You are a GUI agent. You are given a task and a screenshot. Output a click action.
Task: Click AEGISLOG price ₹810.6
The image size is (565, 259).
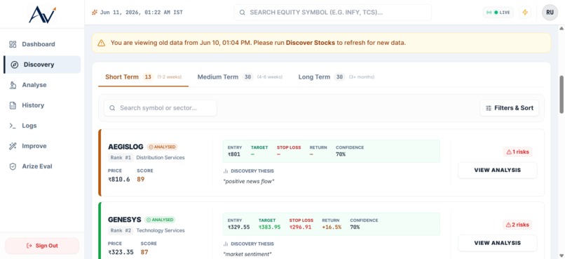(119, 179)
